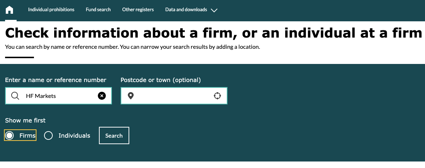Open Other registers menu item
Image resolution: width=425 pixels, height=168 pixels.
pos(138,9)
